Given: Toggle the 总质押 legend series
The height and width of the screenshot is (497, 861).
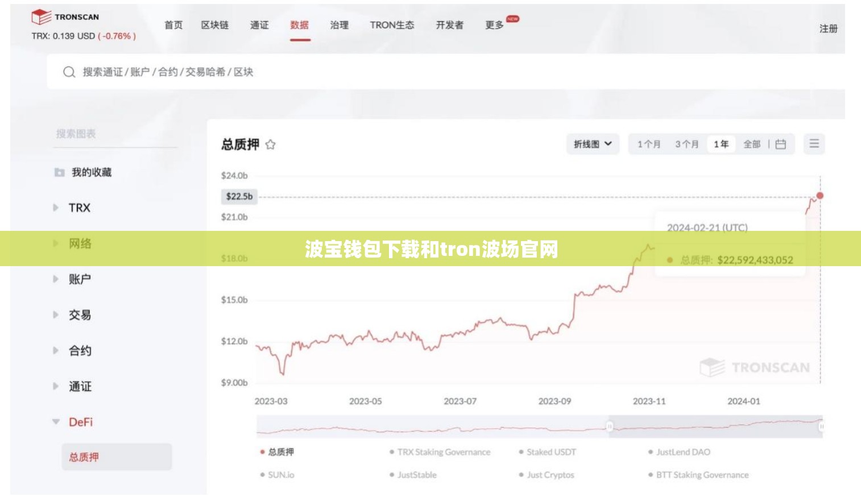Looking at the screenshot, I should (277, 452).
